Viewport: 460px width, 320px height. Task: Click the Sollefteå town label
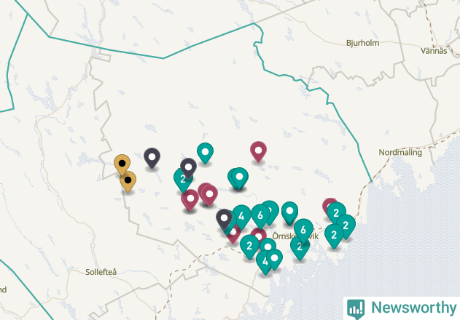point(101,272)
